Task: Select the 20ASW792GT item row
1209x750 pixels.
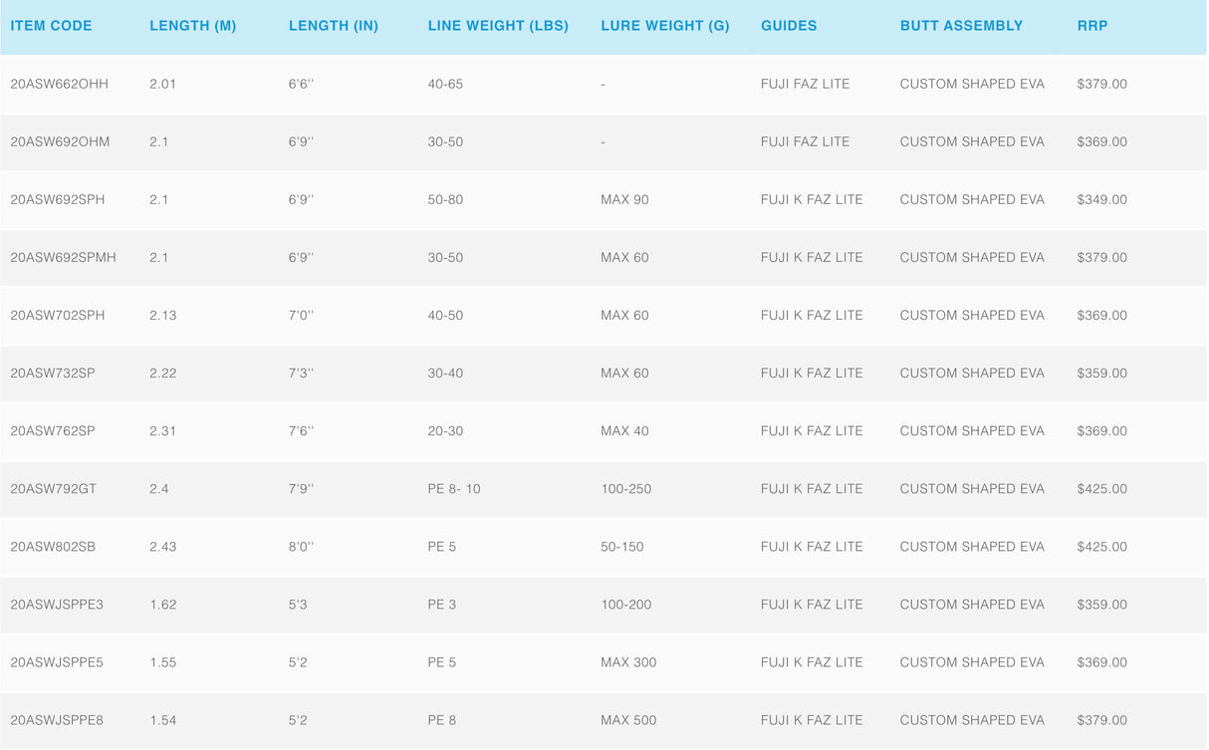Action: (x=53, y=489)
